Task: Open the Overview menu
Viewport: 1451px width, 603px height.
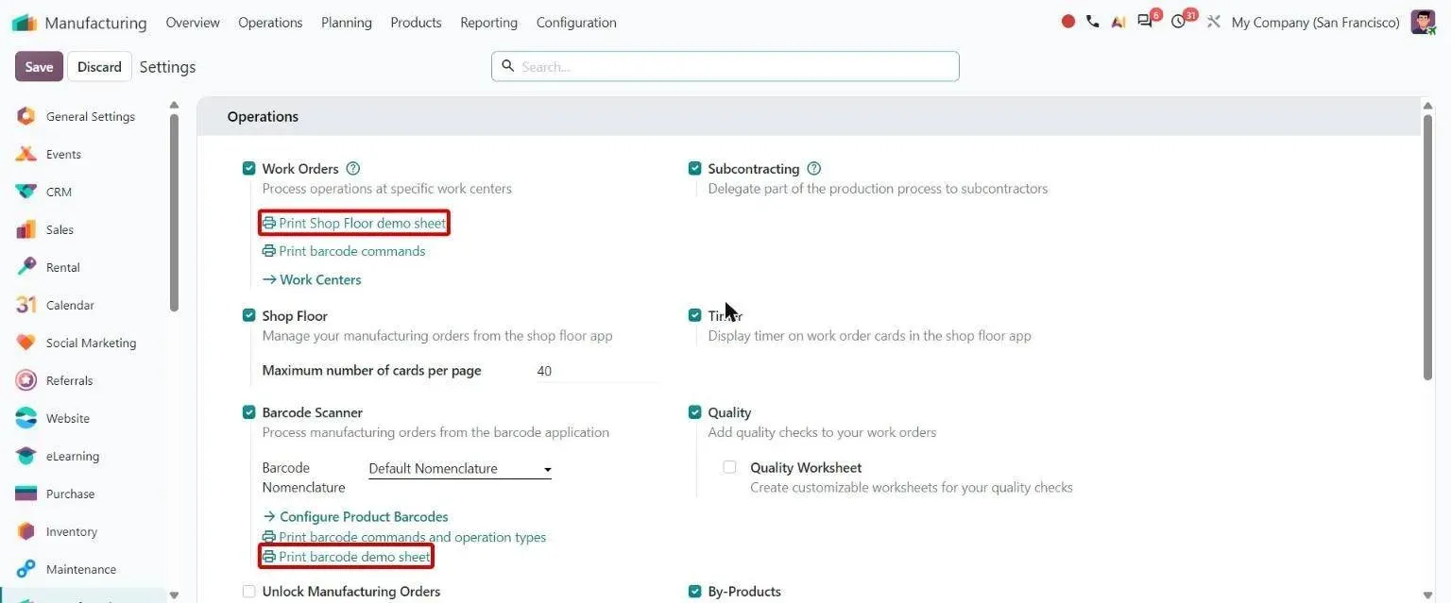Action: point(193,22)
